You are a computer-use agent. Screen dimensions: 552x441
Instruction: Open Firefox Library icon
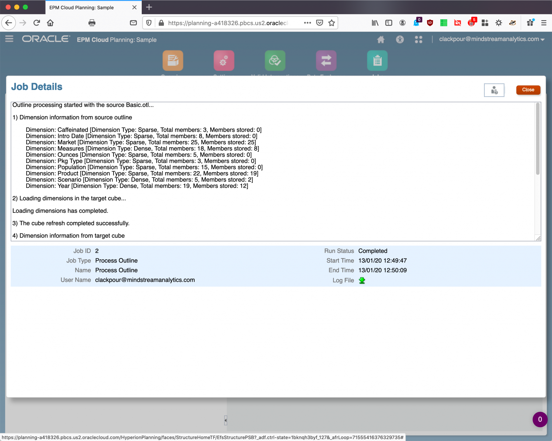pos(375,23)
